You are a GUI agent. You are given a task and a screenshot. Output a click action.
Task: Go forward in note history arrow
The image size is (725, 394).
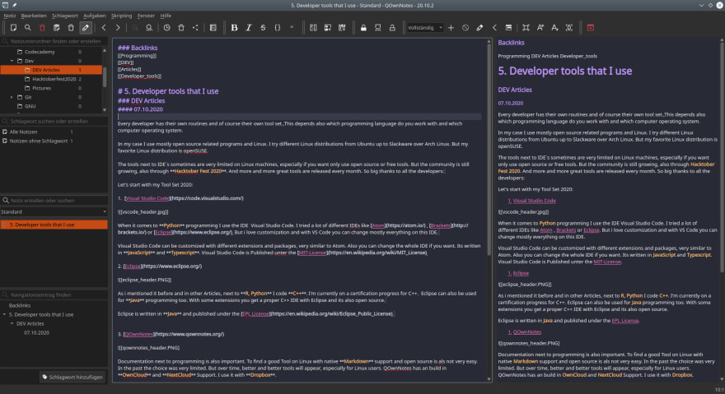[118, 28]
